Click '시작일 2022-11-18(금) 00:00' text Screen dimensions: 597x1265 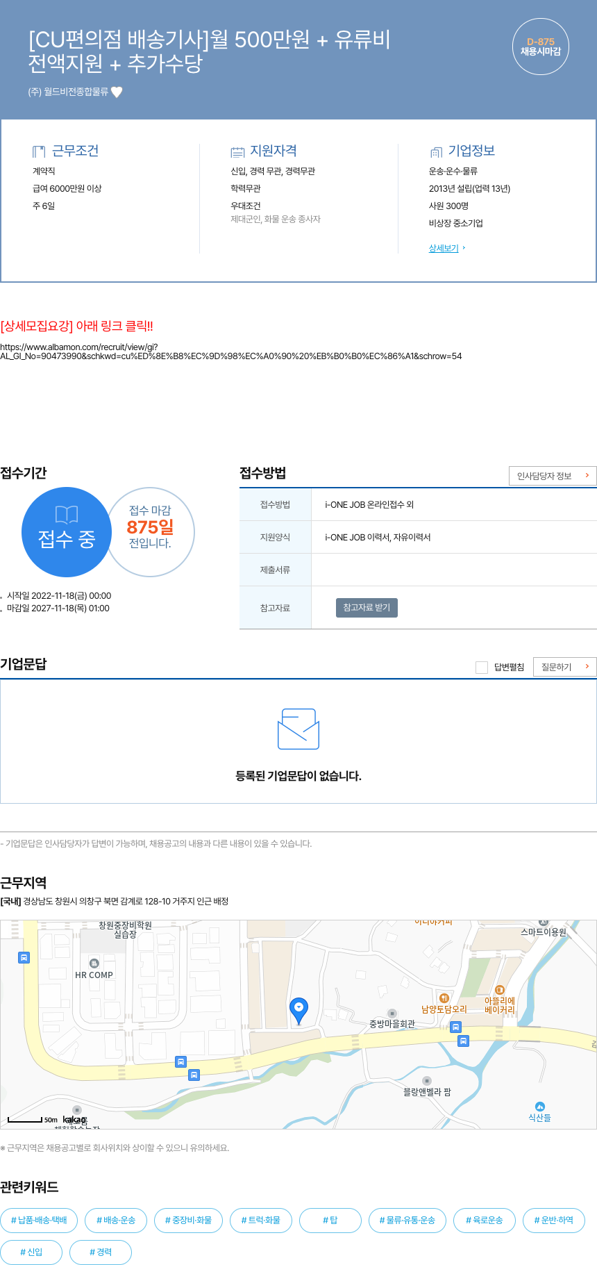click(x=59, y=595)
